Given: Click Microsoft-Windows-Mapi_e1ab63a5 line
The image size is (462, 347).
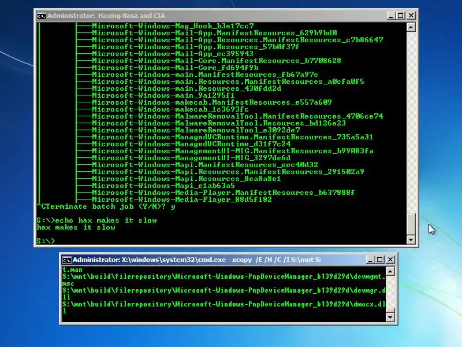Looking at the screenshot, I should 163,185.
